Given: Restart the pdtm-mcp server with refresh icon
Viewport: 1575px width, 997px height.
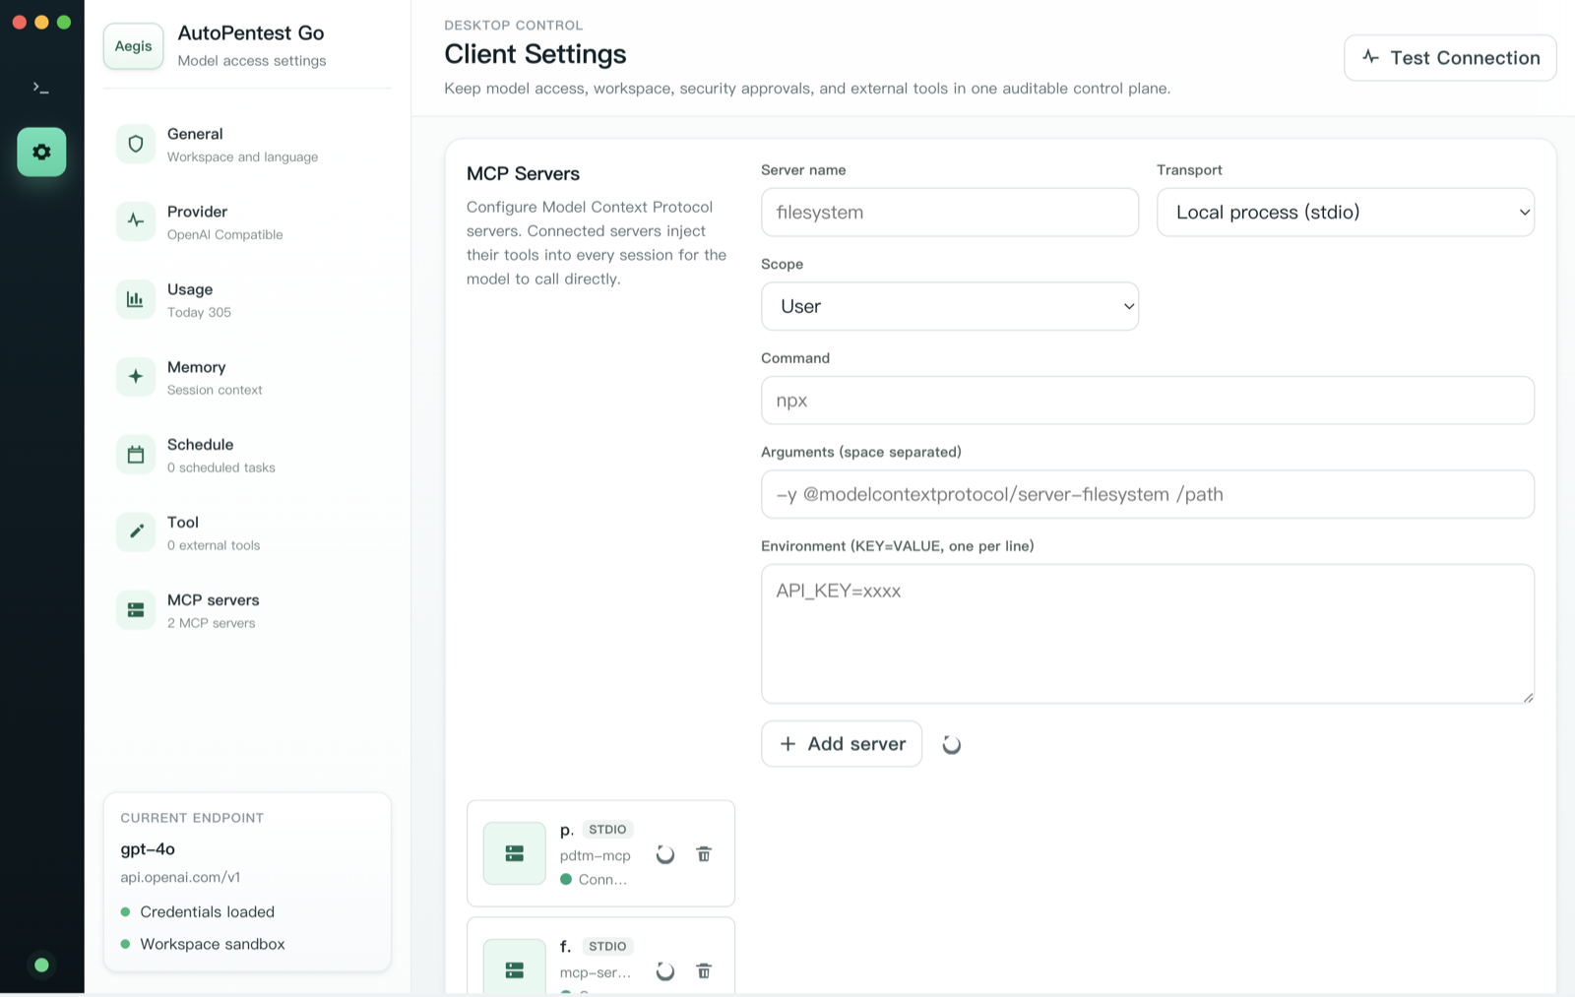Looking at the screenshot, I should click(x=665, y=854).
